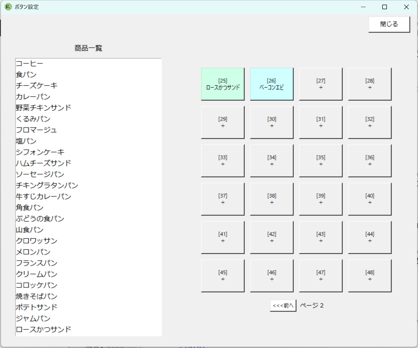Click the app logo icon in title bar
The width and height of the screenshot is (418, 348).
click(8, 6)
